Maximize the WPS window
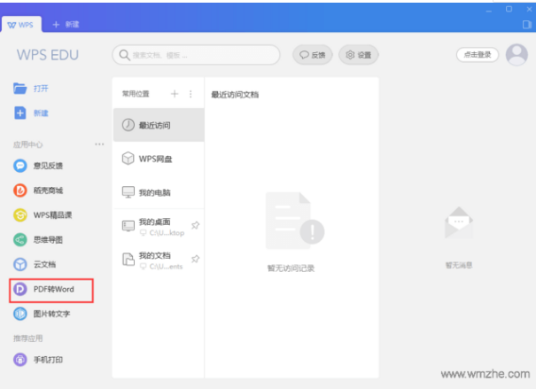 509,9
